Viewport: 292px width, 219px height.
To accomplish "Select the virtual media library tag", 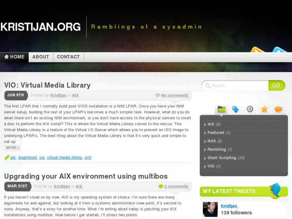I will (x=64, y=158).
